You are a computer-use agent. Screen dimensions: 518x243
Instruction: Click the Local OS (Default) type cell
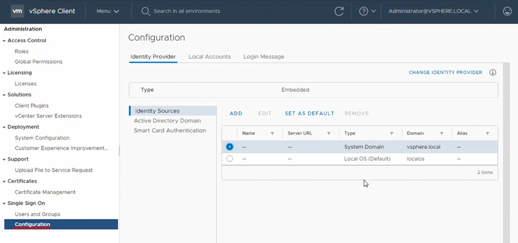coord(367,159)
